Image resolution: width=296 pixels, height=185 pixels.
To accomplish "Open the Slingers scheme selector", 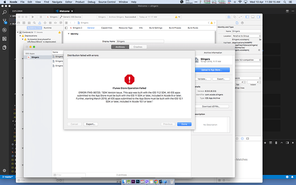I will point(52,17).
